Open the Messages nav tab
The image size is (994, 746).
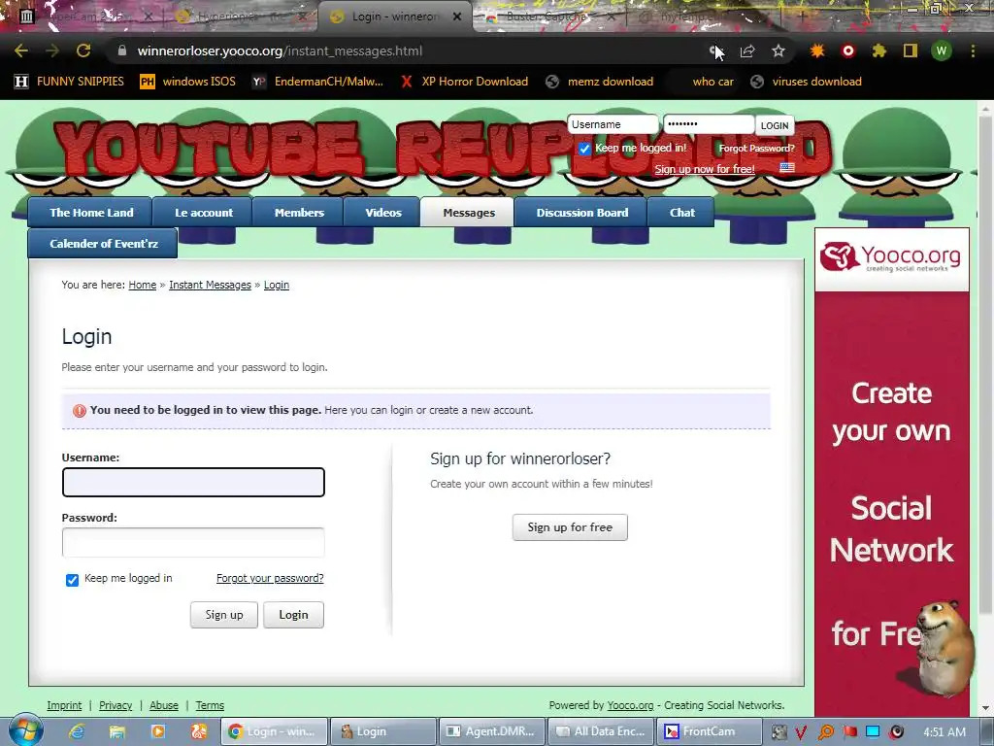[x=469, y=213]
